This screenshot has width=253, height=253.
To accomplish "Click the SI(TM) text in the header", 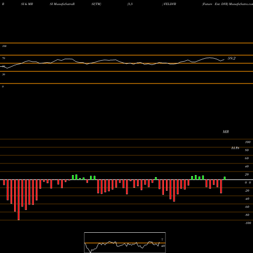I will tap(96, 4).
